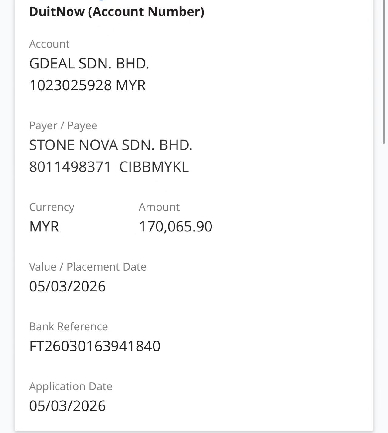Click the Payer / Payee label
The image size is (388, 433).
tap(63, 125)
